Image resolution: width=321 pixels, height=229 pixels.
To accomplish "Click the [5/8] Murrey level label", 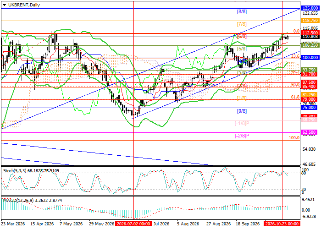I will [242, 49].
